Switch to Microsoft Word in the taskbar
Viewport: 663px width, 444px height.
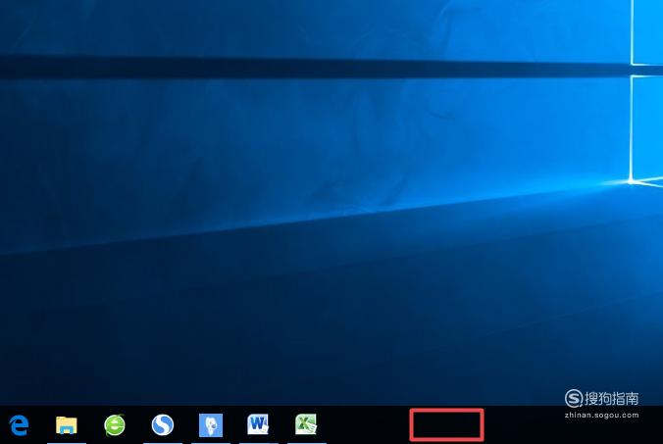coord(258,424)
